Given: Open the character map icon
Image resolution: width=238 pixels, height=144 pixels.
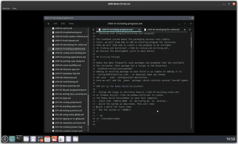Looking at the screenshot, I should click(x=61, y=139).
